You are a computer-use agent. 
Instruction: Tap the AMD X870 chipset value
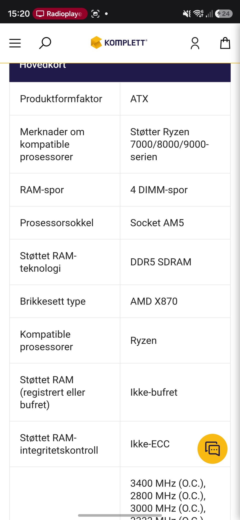pos(154,301)
